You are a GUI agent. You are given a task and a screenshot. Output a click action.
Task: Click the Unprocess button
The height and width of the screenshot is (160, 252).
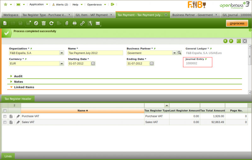(237, 23)
